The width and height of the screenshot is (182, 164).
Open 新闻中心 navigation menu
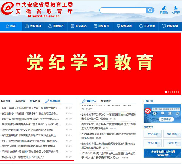79,26
